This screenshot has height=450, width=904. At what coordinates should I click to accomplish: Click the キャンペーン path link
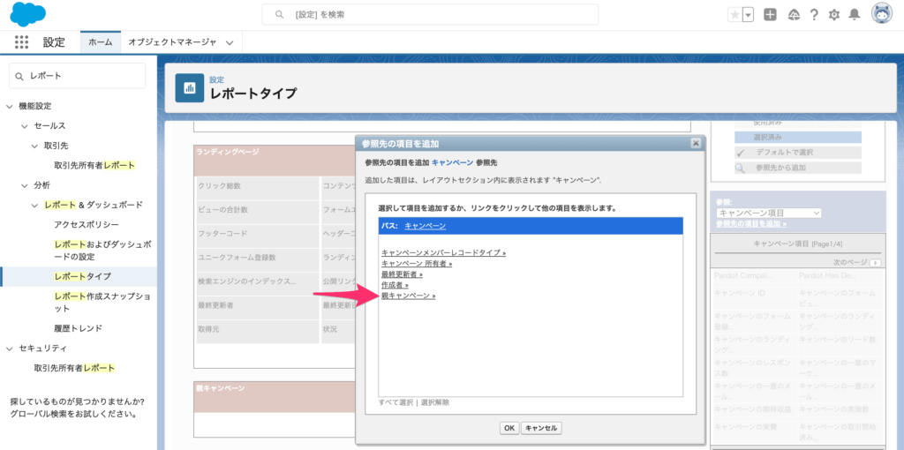click(425, 226)
